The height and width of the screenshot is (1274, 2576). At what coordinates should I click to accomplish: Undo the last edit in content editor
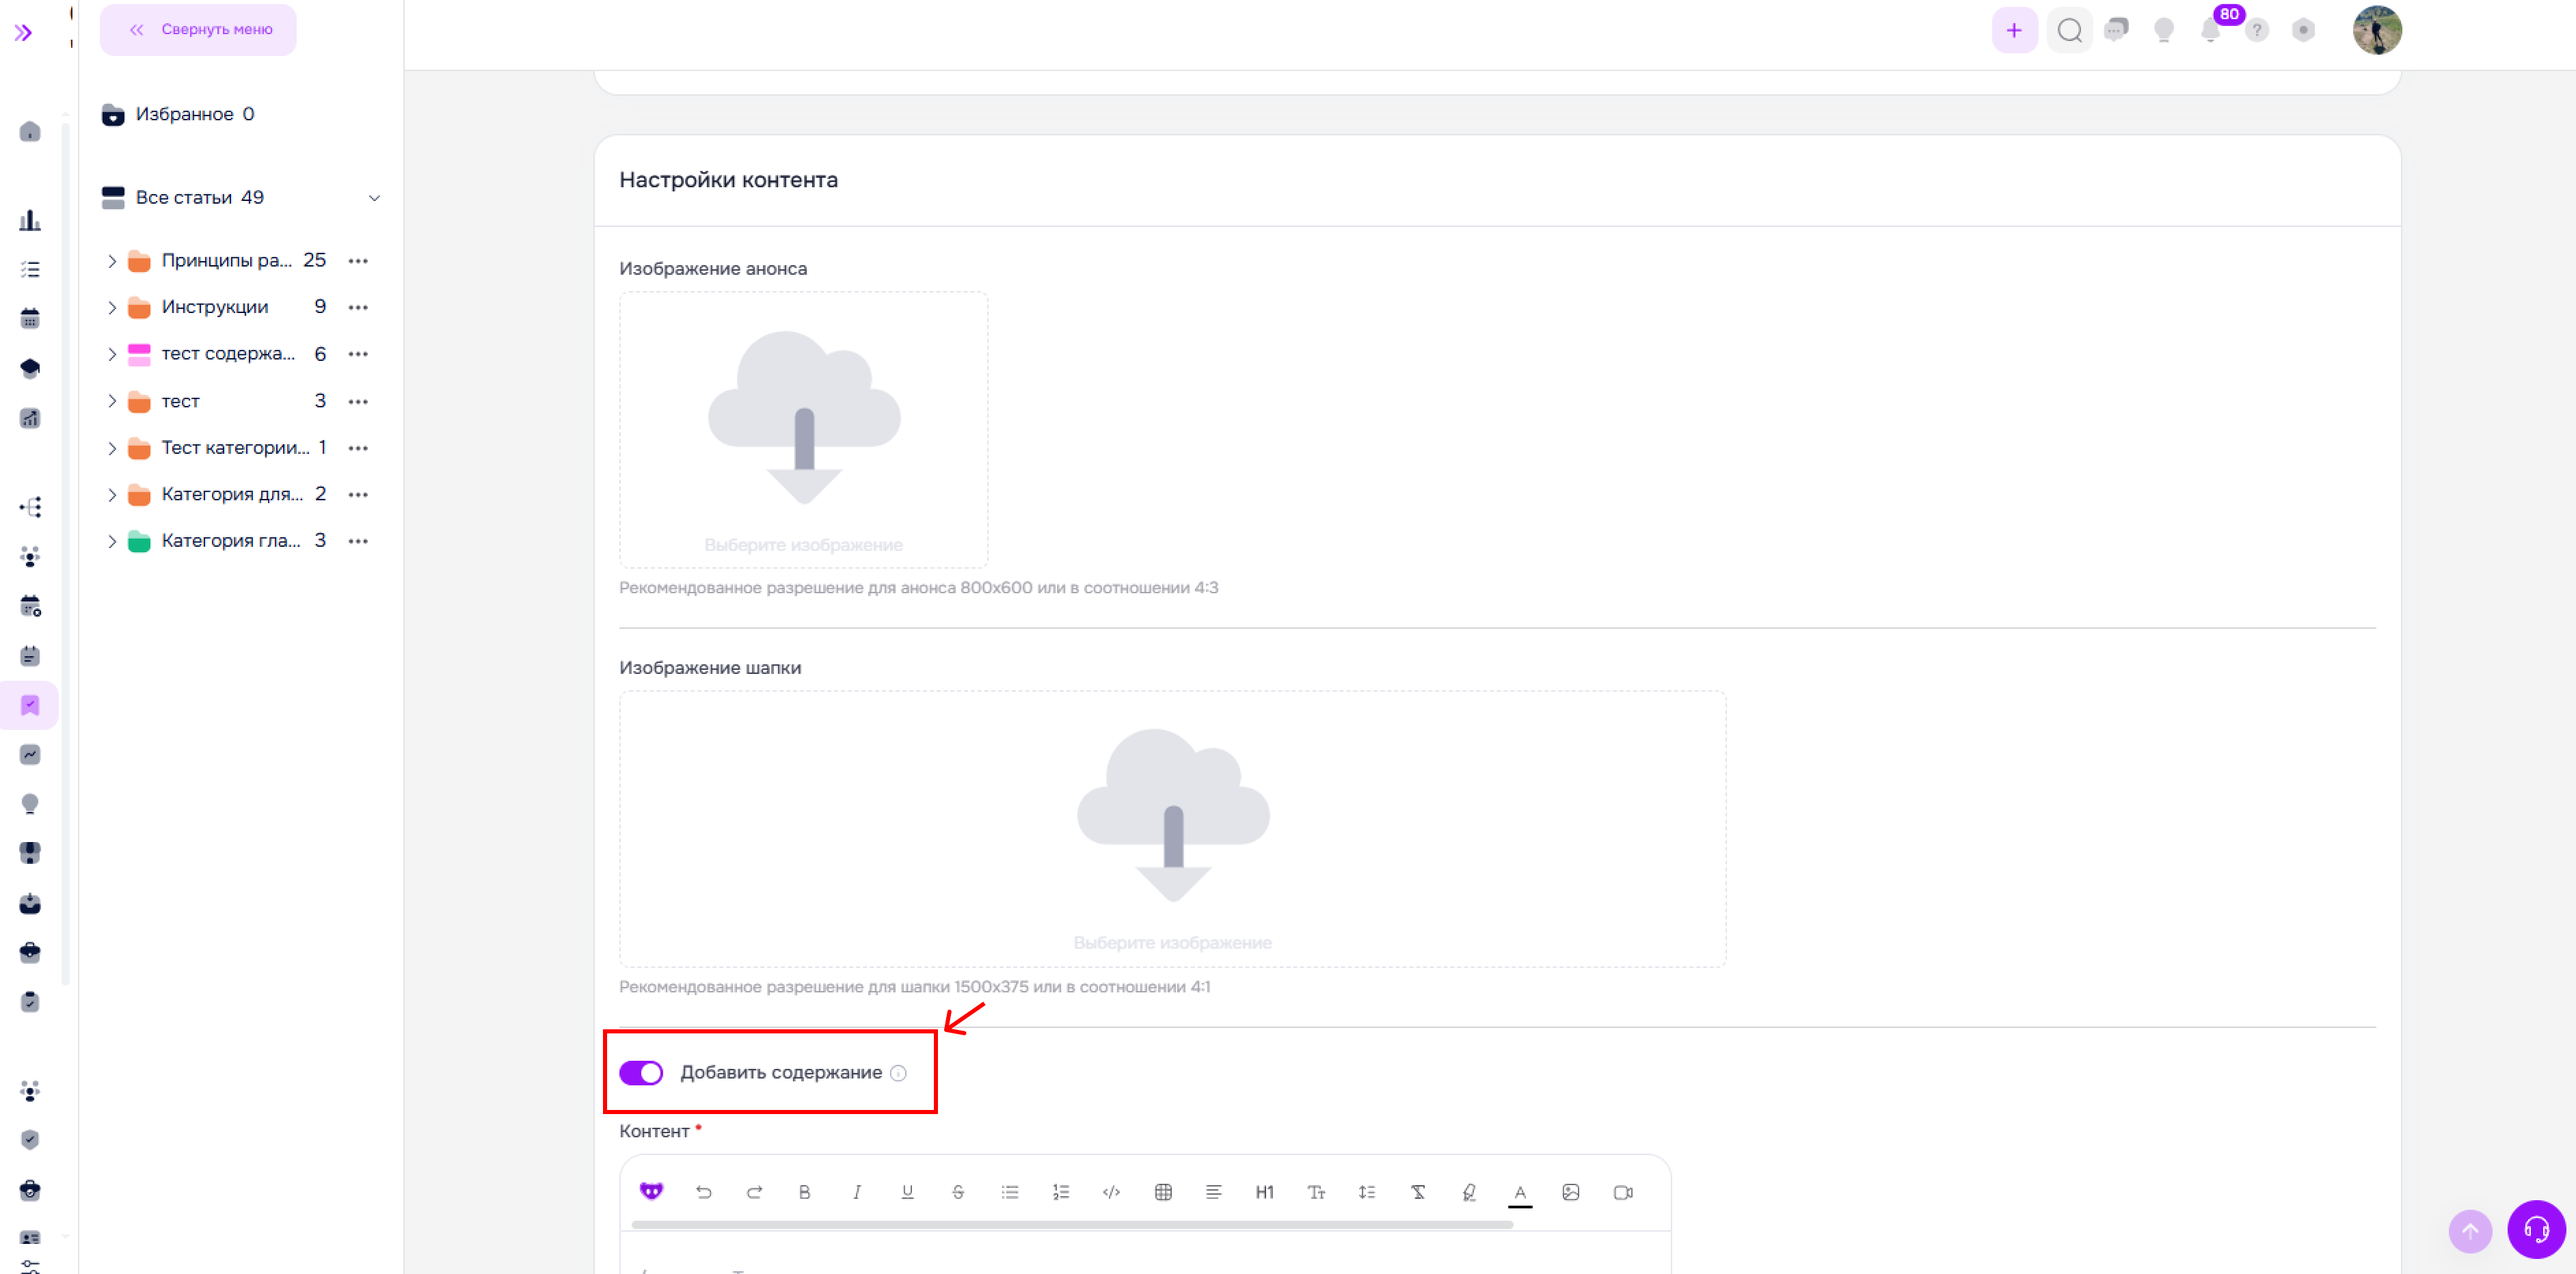pyautogui.click(x=704, y=1192)
